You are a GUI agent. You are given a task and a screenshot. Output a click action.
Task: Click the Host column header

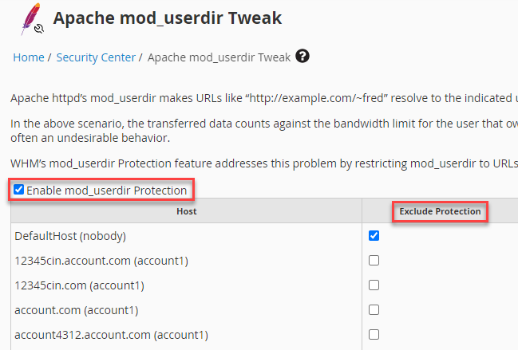[186, 211]
